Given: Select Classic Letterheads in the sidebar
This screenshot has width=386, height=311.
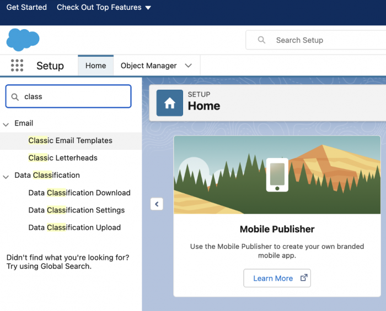Looking at the screenshot, I should 63,158.
